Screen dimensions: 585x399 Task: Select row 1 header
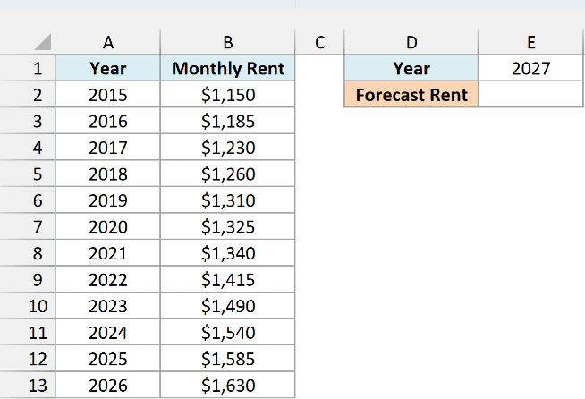click(27, 68)
